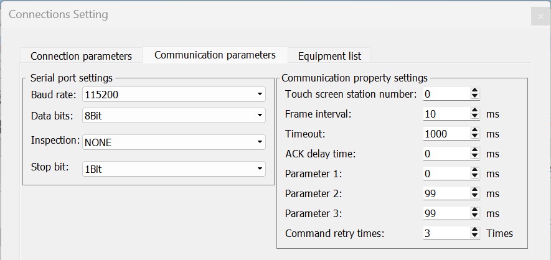Expand the Data bits combo box

coord(174,116)
